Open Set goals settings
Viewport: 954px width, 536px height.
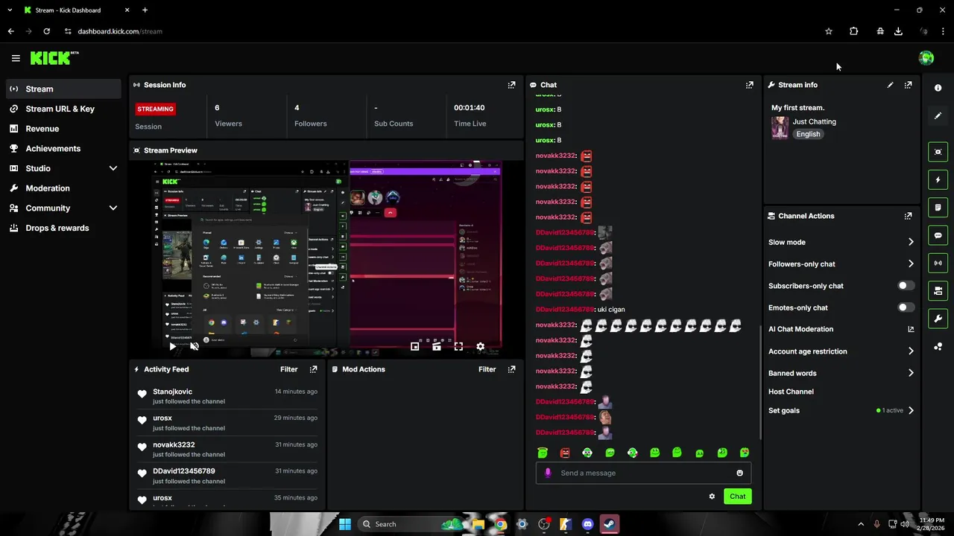[841, 410]
